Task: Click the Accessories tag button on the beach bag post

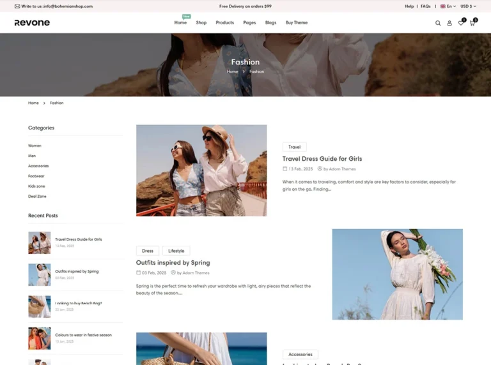Action: 300,354
